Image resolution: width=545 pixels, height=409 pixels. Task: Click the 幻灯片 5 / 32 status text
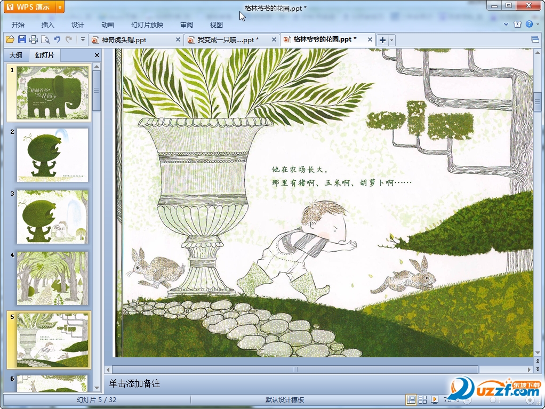pos(97,399)
